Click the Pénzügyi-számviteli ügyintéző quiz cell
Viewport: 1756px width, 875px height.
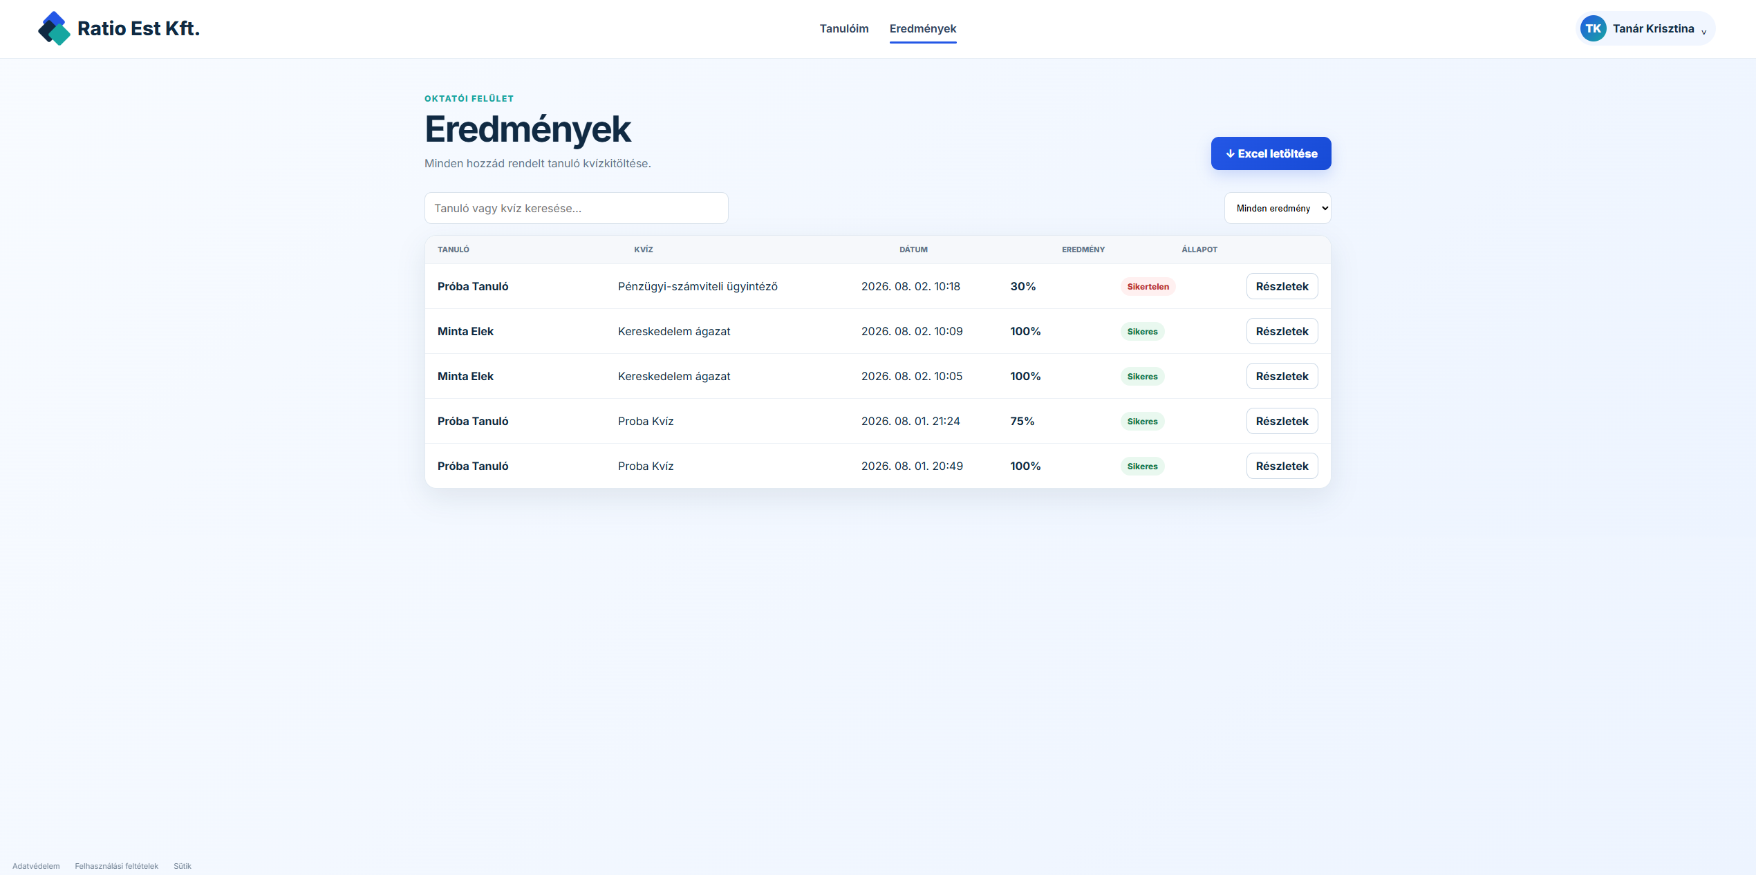pyautogui.click(x=698, y=286)
